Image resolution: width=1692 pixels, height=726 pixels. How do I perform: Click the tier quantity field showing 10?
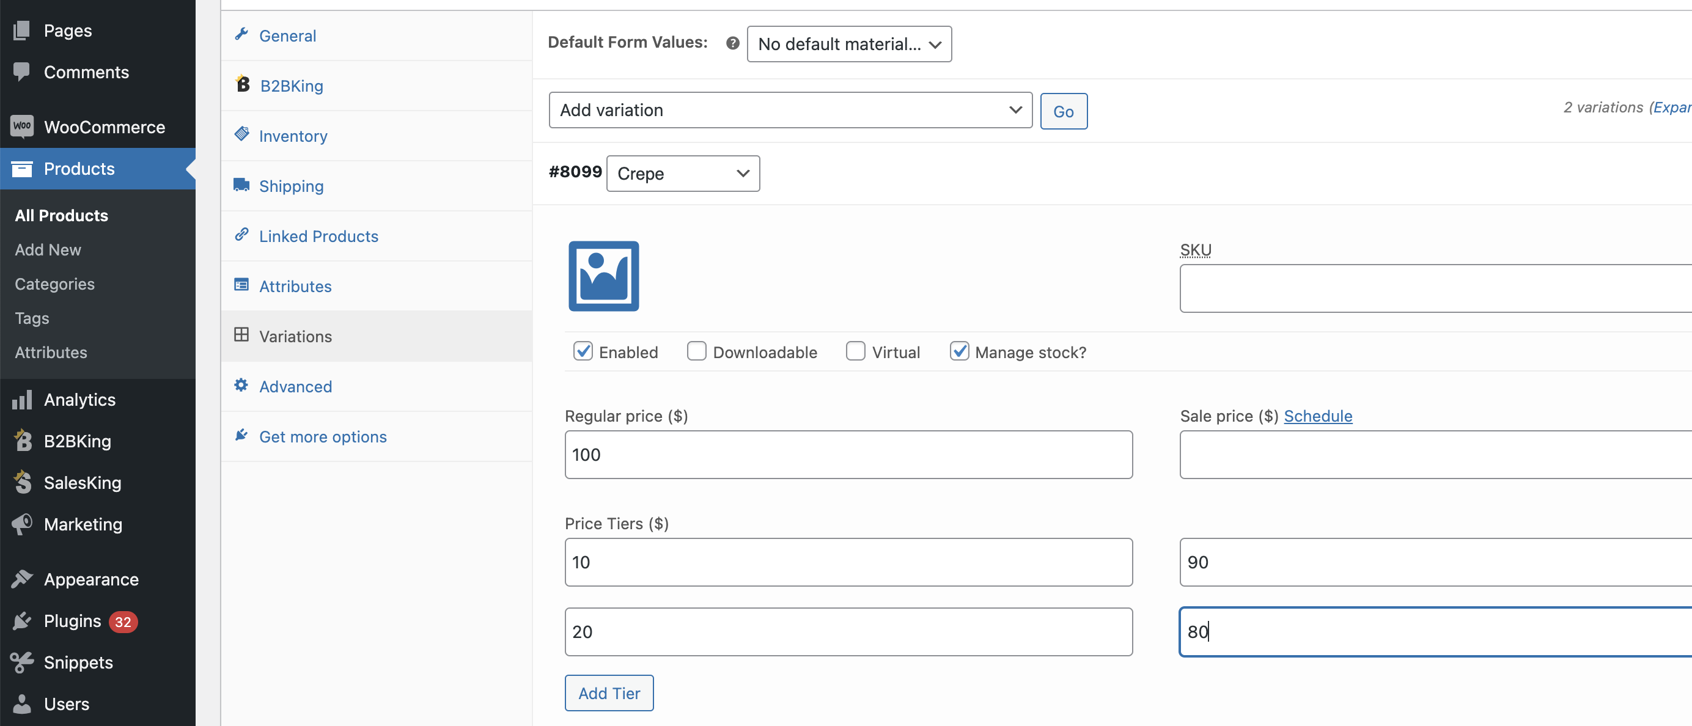pyautogui.click(x=848, y=562)
